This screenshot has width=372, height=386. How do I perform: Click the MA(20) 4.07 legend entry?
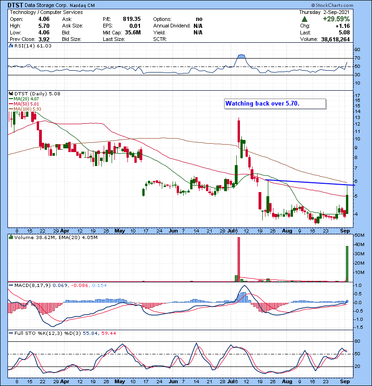(26, 99)
